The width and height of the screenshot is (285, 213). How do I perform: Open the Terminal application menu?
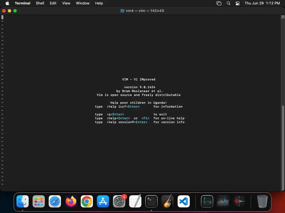tap(22, 3)
